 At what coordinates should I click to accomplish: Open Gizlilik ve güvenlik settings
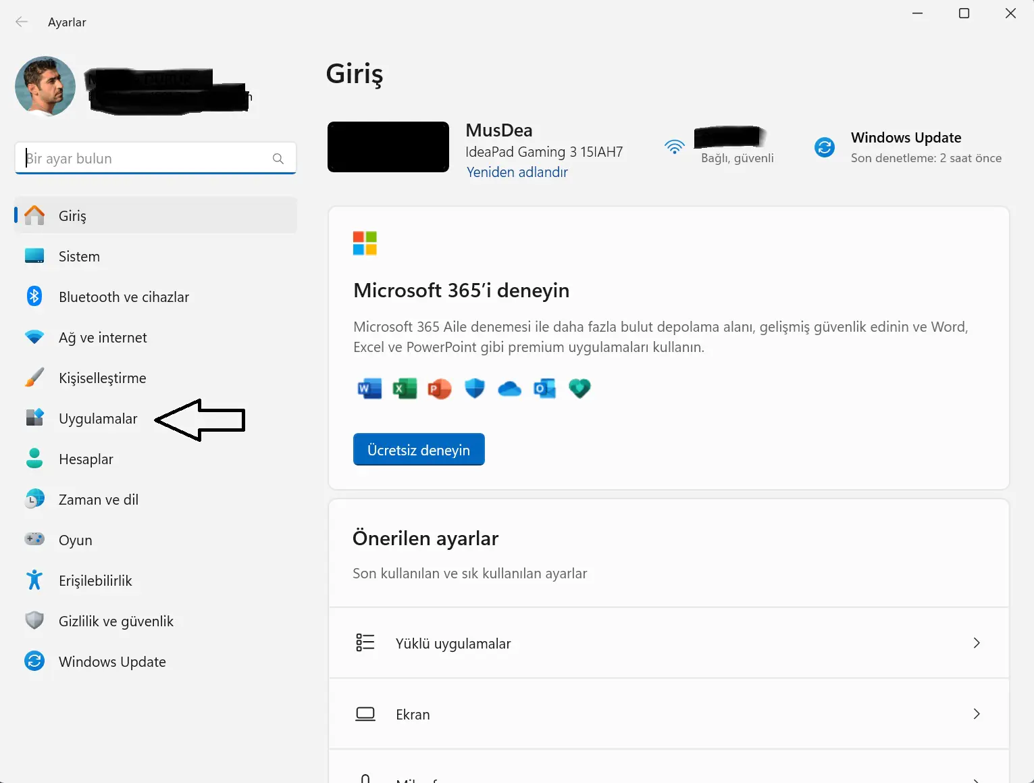coord(155,621)
